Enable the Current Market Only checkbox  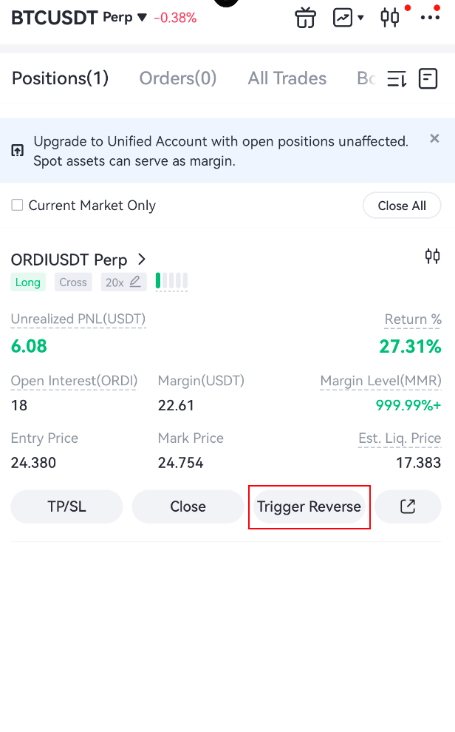coord(17,206)
